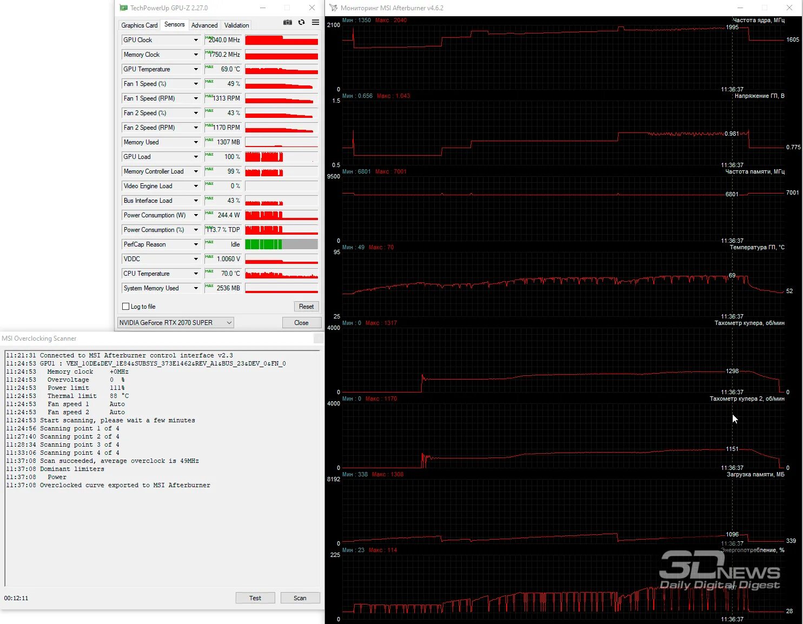
Task: Click the GPU-Z app icon in title bar
Action: coord(123,8)
